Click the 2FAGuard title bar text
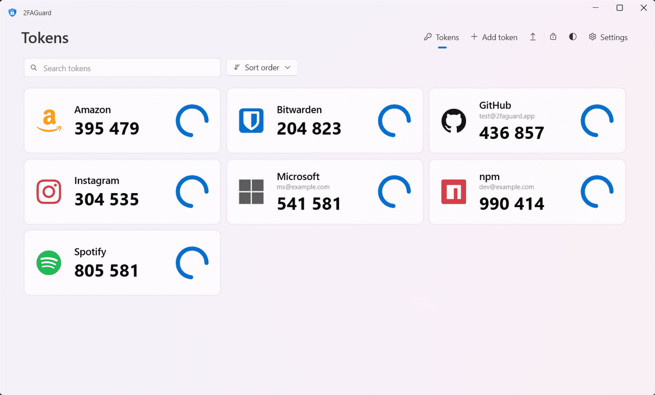Screen dimensions: 655x395 coord(37,13)
